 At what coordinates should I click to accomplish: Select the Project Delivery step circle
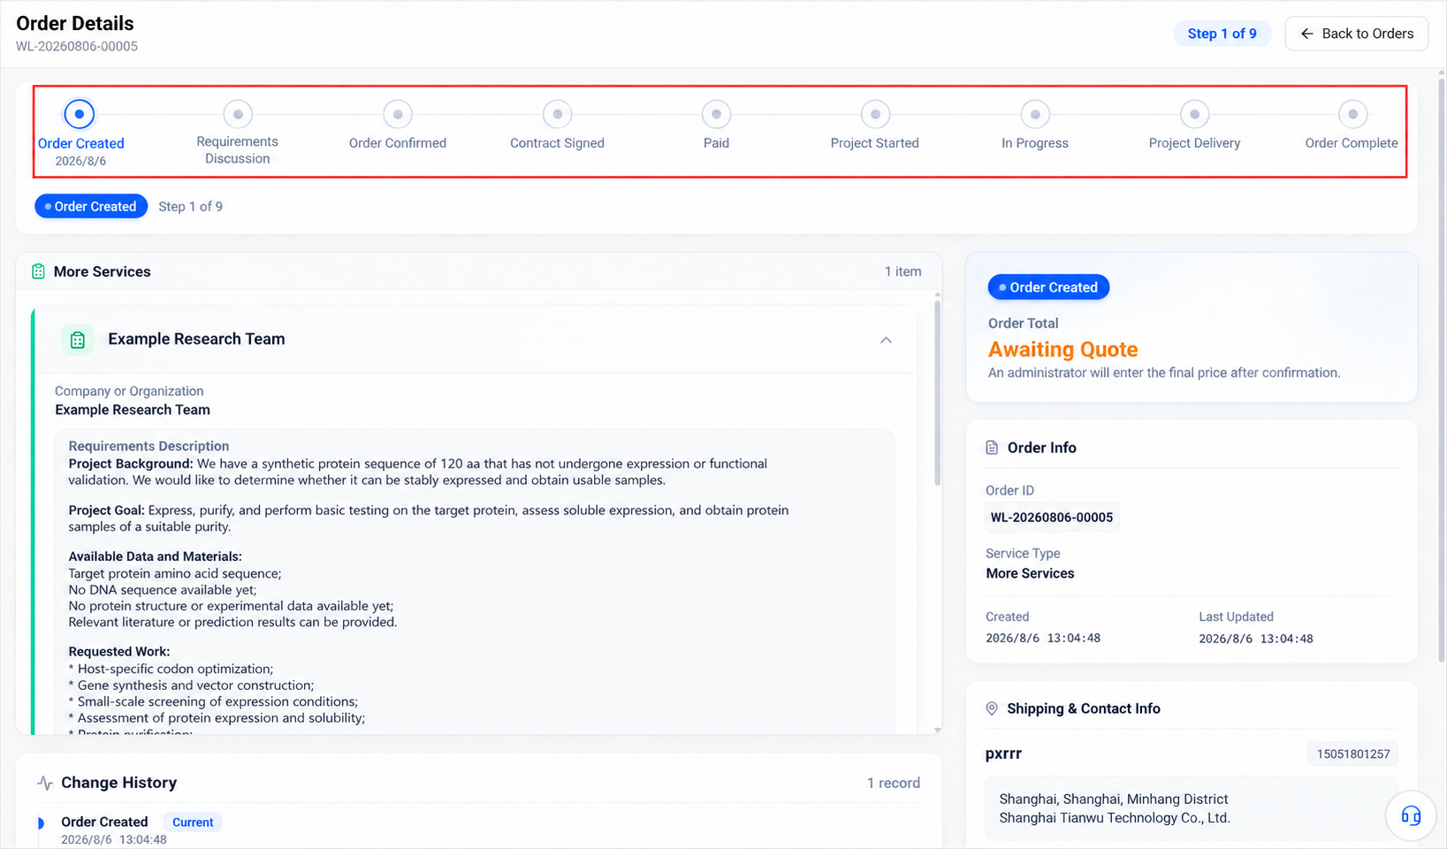[x=1194, y=114]
